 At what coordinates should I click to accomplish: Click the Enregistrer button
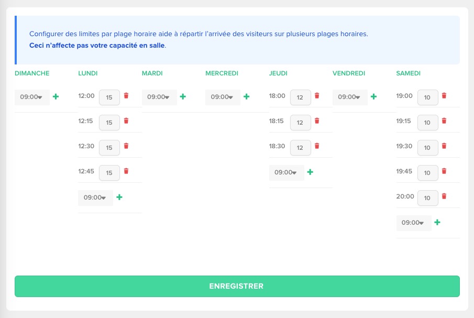point(237,286)
